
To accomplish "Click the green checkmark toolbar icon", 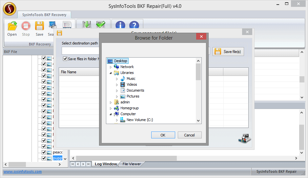I will coord(101,25).
